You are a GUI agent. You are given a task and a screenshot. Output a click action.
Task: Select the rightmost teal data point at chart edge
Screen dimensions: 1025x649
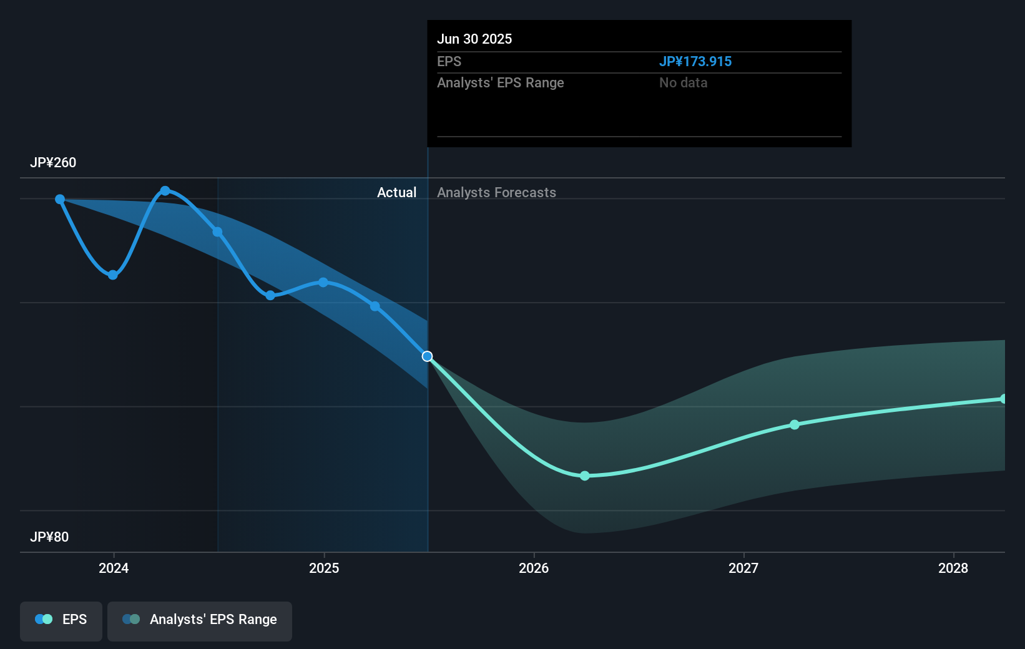click(x=1003, y=398)
